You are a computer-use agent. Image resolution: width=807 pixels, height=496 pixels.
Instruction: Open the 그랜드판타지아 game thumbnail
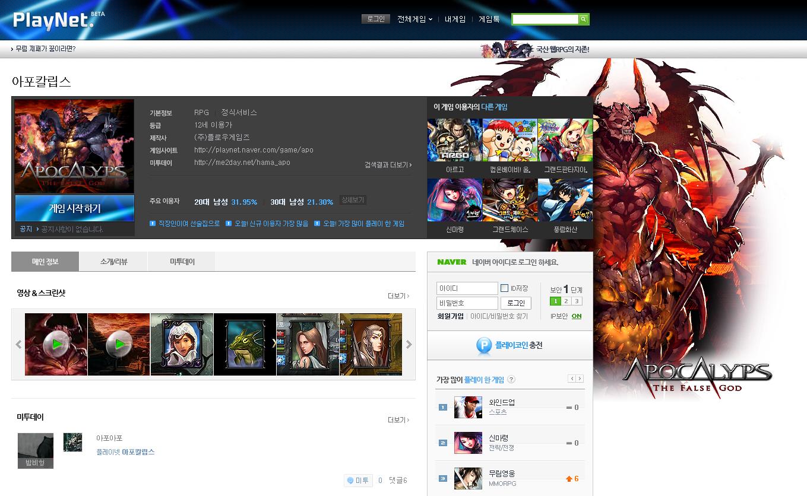pyautogui.click(x=565, y=140)
